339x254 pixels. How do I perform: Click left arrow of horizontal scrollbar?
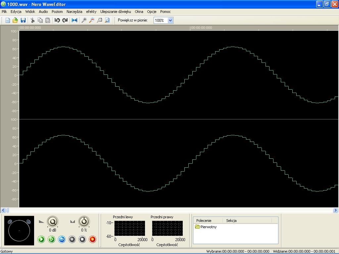tap(3, 210)
